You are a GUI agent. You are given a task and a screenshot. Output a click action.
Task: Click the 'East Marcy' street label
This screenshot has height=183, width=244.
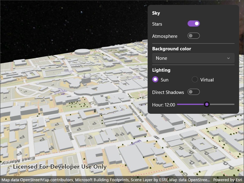tap(18, 160)
